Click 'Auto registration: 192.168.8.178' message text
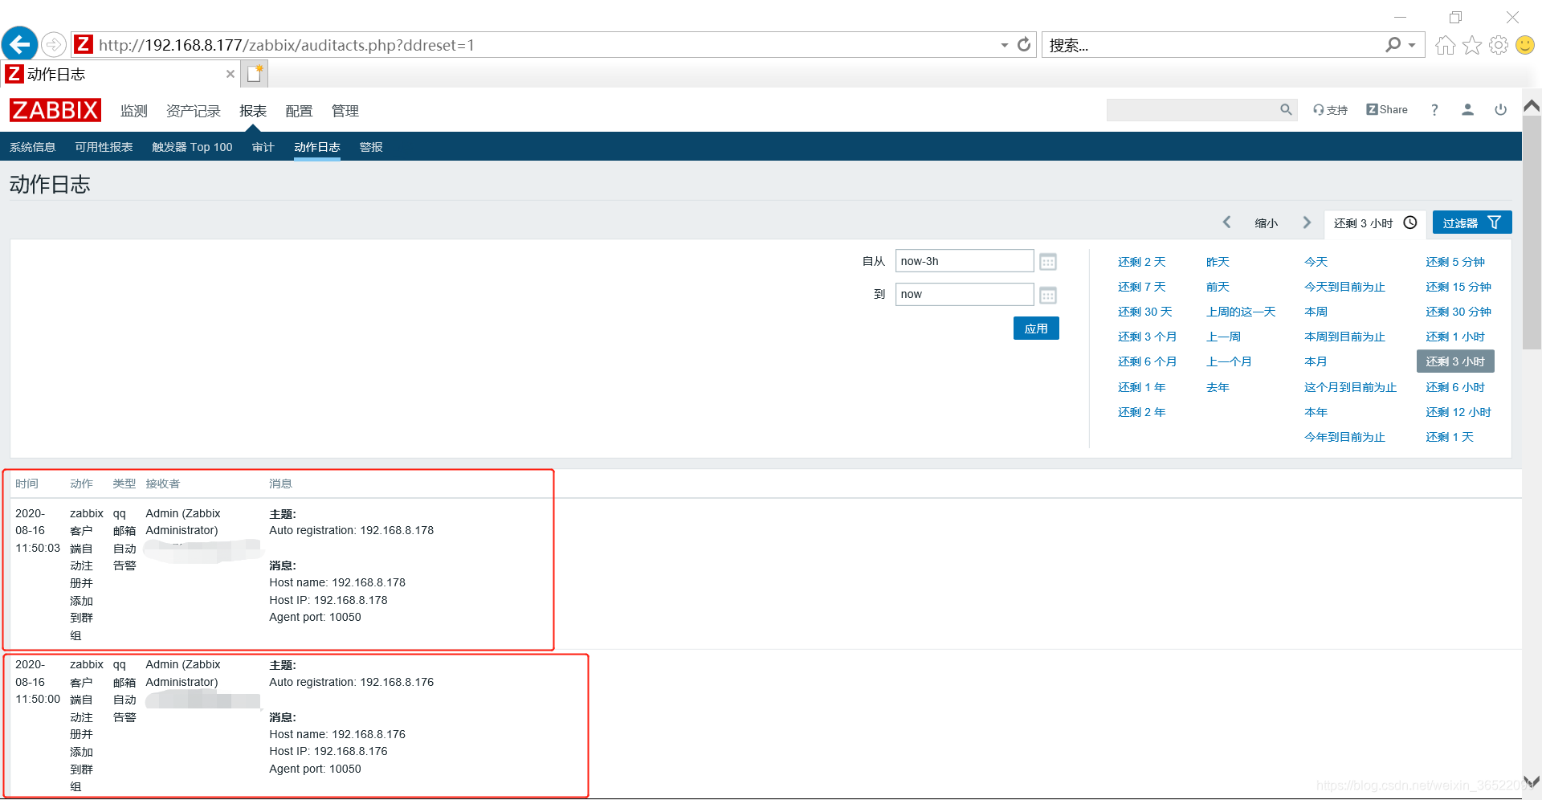 pos(351,530)
